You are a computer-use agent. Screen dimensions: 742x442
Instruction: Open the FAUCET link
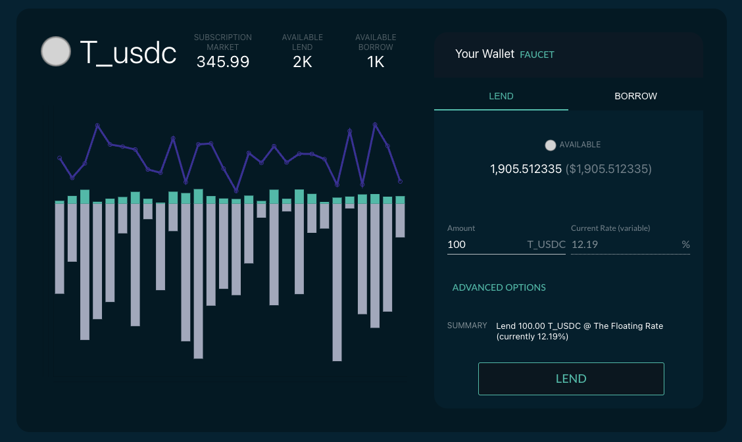tap(537, 55)
